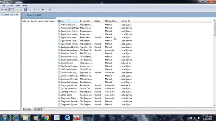Select the Bluetooth Support service name
The width and height of the screenshot is (216, 121).
tap(70, 60)
